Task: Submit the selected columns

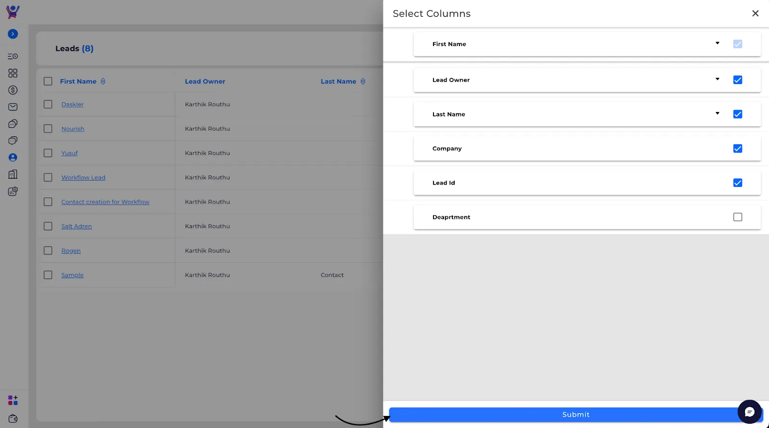Action: click(x=576, y=415)
